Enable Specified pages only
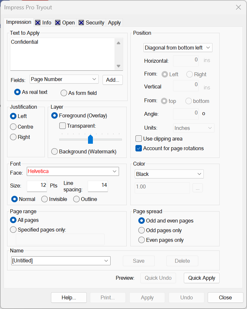The width and height of the screenshot is (247, 309). pos(13,230)
